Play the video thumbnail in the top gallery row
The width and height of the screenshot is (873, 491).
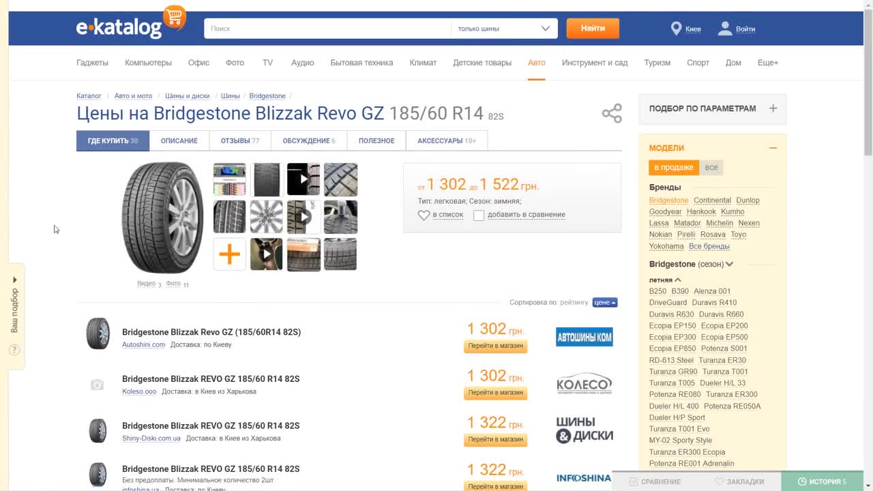click(304, 180)
